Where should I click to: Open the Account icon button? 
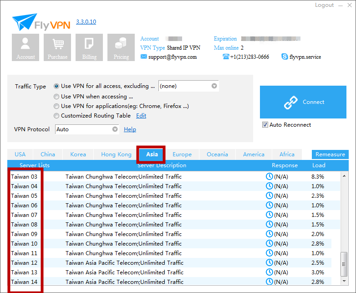pos(25,47)
